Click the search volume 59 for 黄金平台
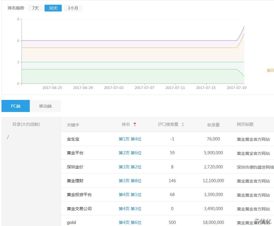274x226 pixels. click(172, 153)
